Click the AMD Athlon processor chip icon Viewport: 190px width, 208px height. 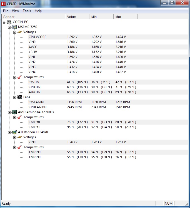coord(14,112)
